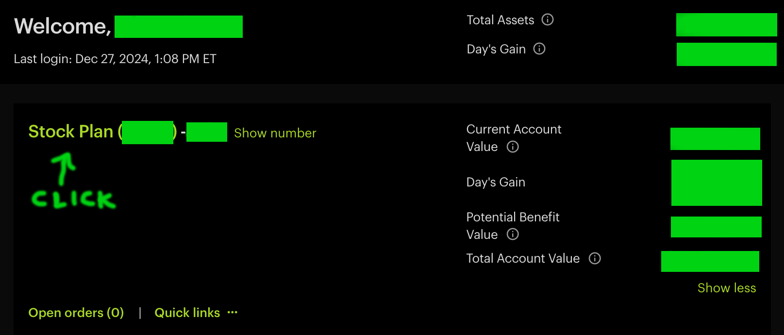
Task: Click Day's Gain label in Stock Plan card
Action: tap(496, 182)
